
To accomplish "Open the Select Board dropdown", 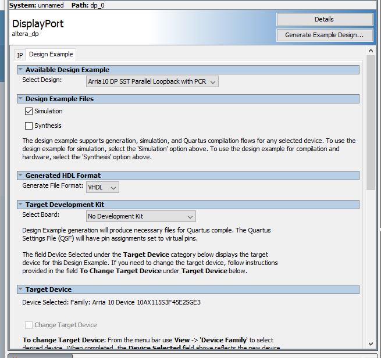I will [x=141, y=216].
